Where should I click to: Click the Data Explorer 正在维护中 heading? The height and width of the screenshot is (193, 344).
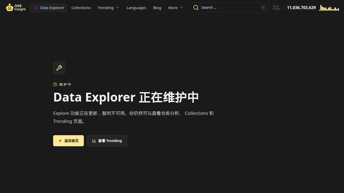(x=126, y=97)
